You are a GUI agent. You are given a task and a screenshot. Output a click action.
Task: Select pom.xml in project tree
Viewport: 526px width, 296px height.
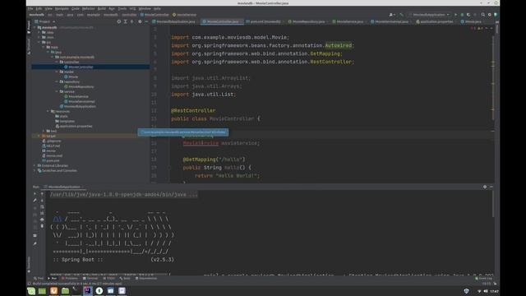tap(51, 161)
